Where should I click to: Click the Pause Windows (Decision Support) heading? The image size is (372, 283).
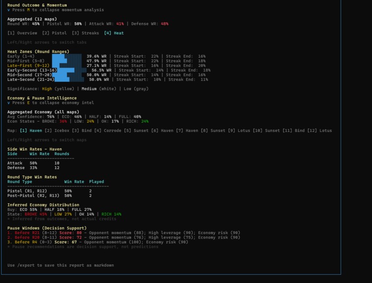pyautogui.click(x=47, y=228)
